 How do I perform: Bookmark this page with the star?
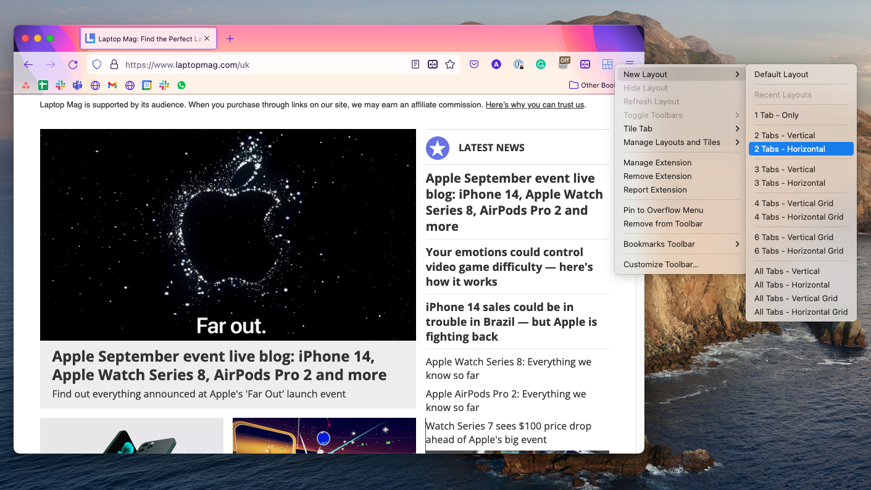click(450, 64)
